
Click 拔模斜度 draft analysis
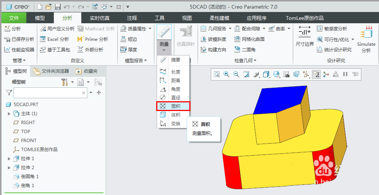(213, 39)
